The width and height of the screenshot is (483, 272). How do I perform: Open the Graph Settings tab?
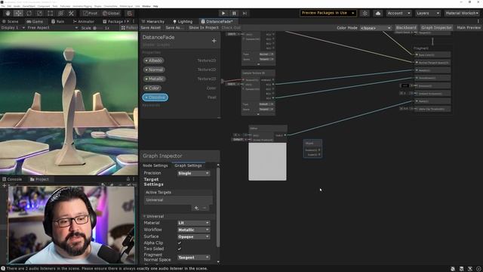coord(188,165)
